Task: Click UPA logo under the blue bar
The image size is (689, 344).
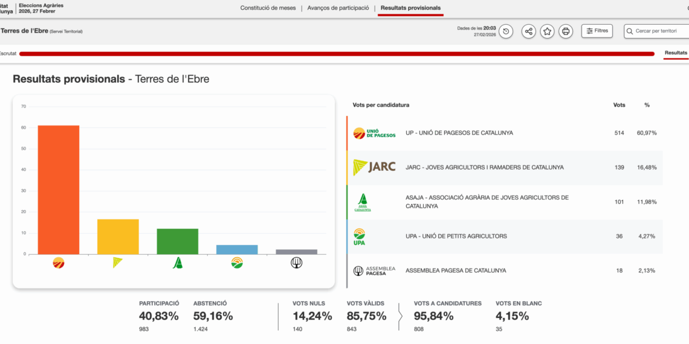Action: click(237, 263)
